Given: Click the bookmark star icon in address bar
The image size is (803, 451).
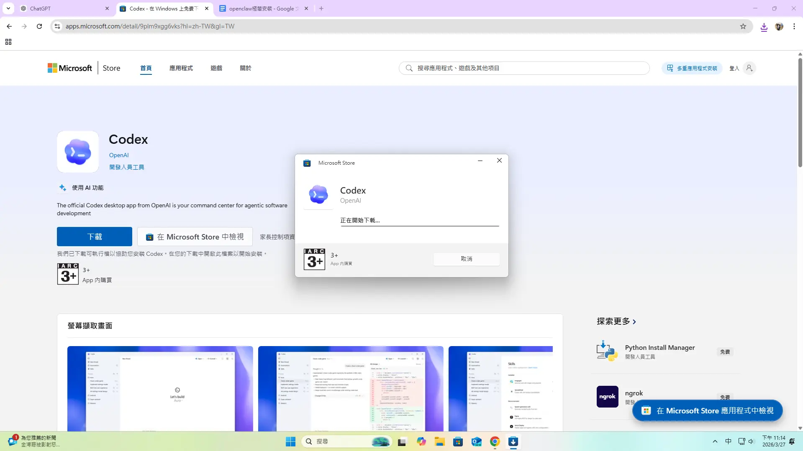Looking at the screenshot, I should [743, 26].
